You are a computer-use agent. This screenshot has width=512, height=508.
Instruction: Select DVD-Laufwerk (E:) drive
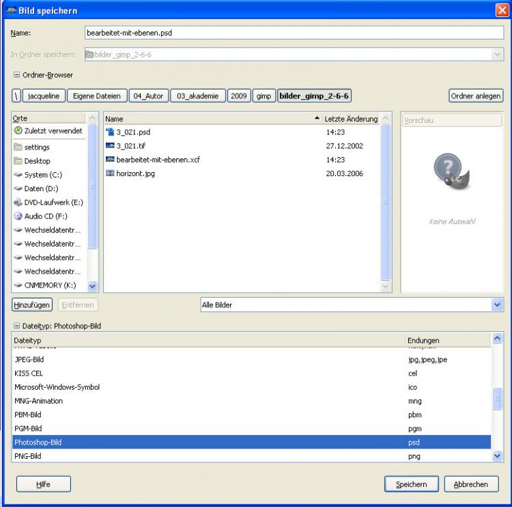(x=53, y=202)
